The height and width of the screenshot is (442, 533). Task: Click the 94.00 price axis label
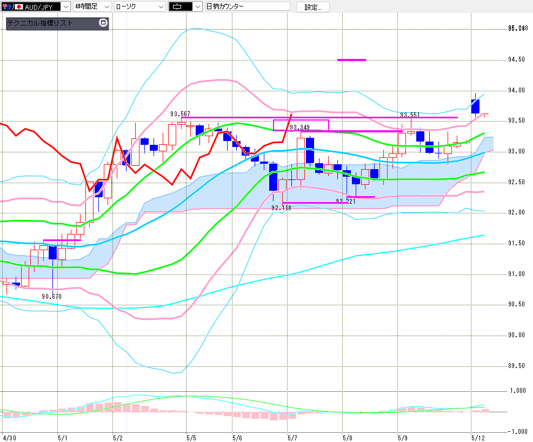[516, 90]
